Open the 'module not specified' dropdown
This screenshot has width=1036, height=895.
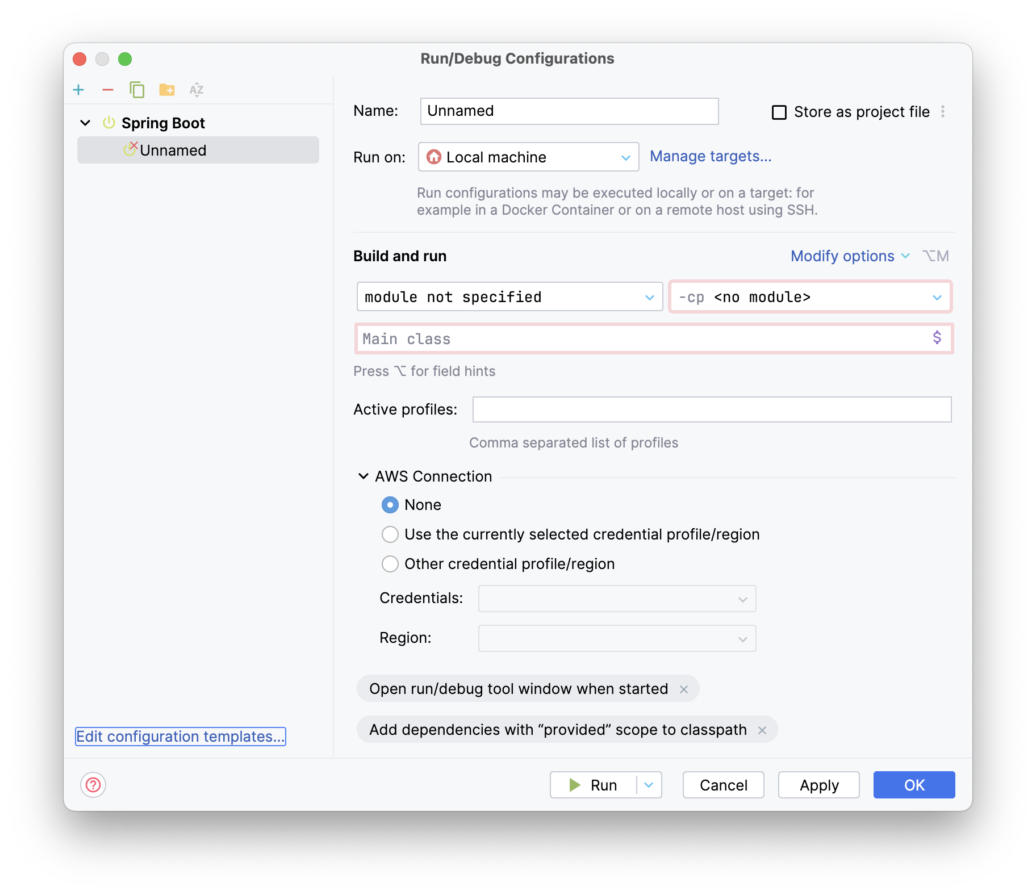[509, 296]
